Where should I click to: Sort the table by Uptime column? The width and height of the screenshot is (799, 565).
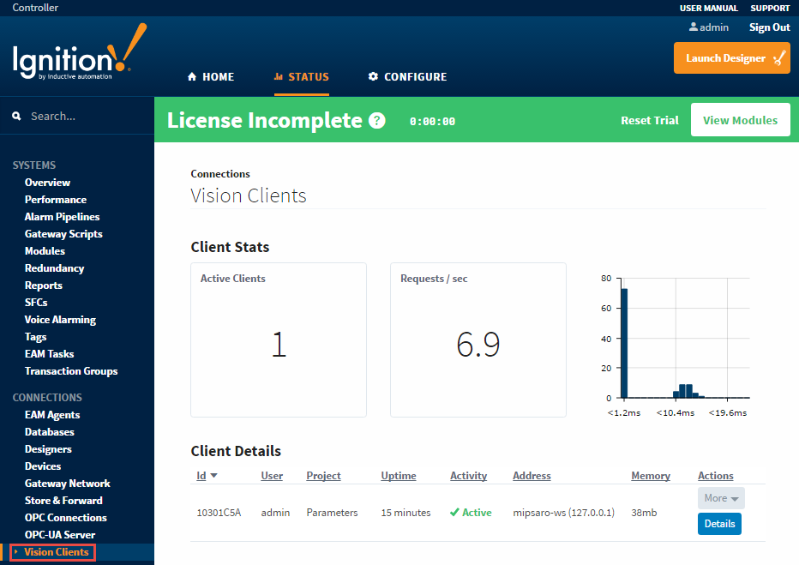(399, 476)
